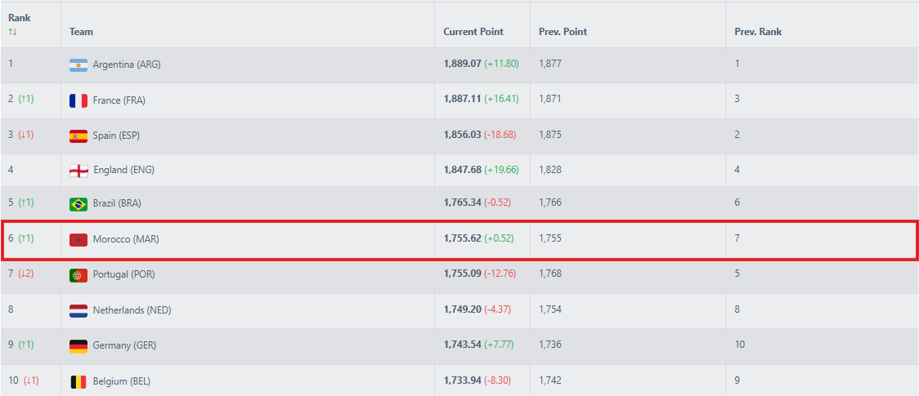The width and height of the screenshot is (919, 396).
Task: Select Morocco (MAR) team name
Action: point(125,239)
